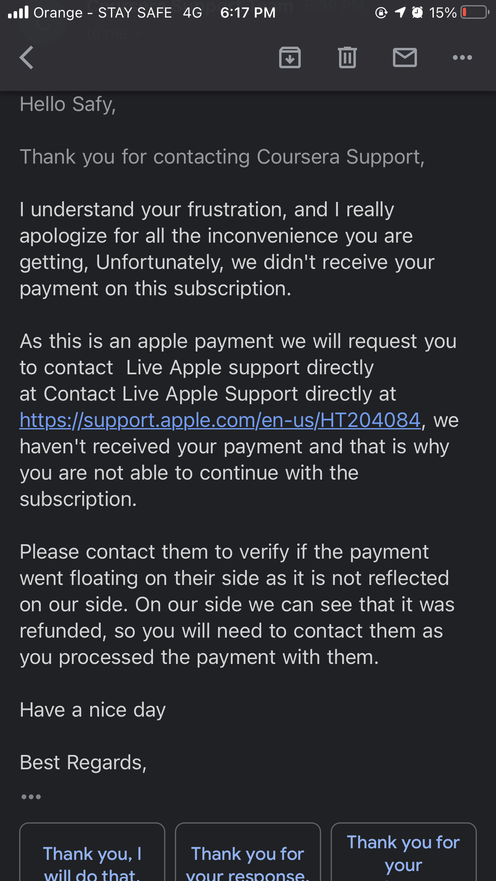
Task: Tap the alarm clock status icon
Action: click(x=417, y=12)
